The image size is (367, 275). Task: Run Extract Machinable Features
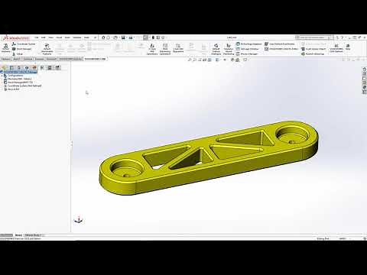click(47, 49)
